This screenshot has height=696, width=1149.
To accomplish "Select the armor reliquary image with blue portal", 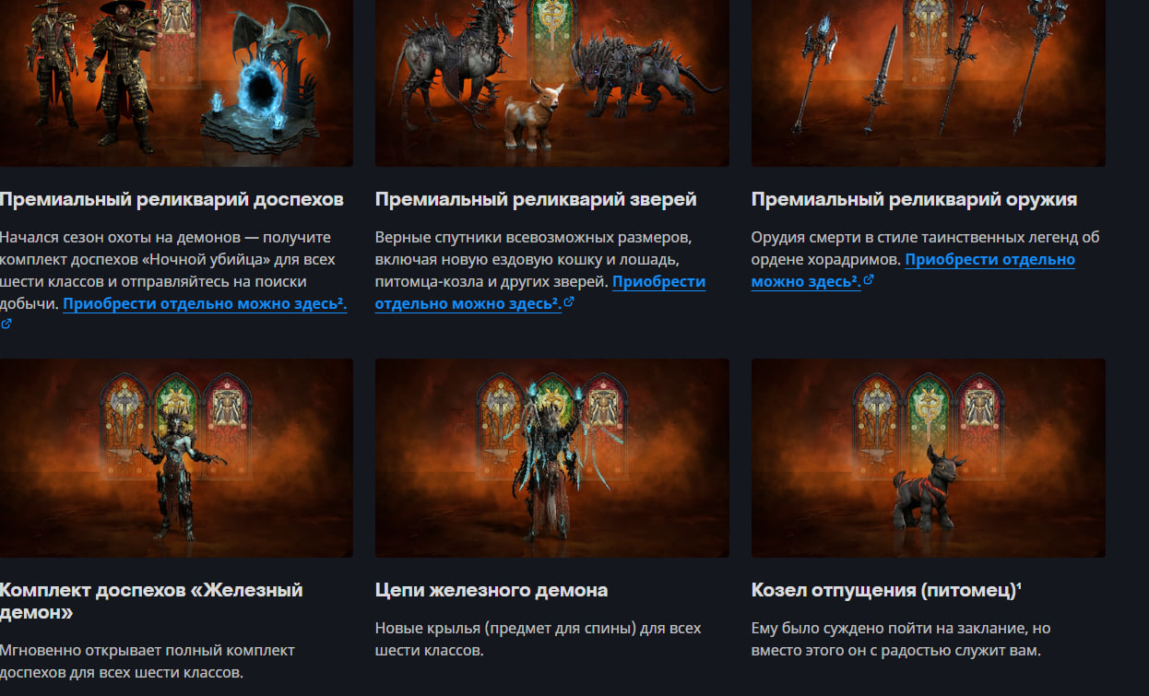I will [x=176, y=83].
